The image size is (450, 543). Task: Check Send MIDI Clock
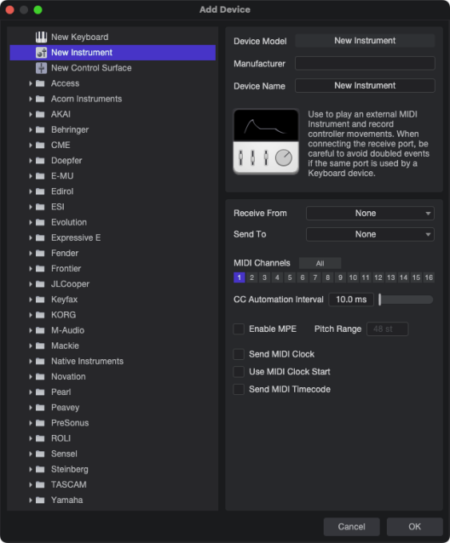point(239,354)
